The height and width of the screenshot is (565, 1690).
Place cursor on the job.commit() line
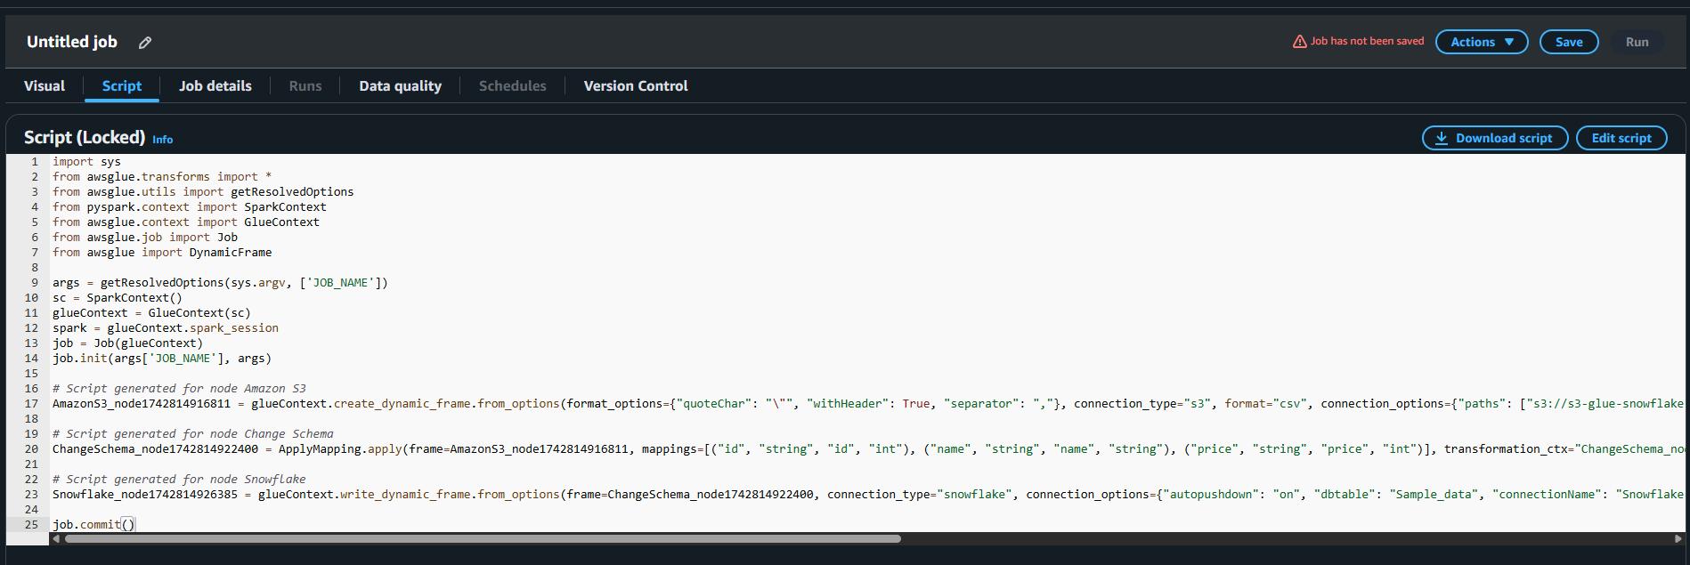pos(93,524)
